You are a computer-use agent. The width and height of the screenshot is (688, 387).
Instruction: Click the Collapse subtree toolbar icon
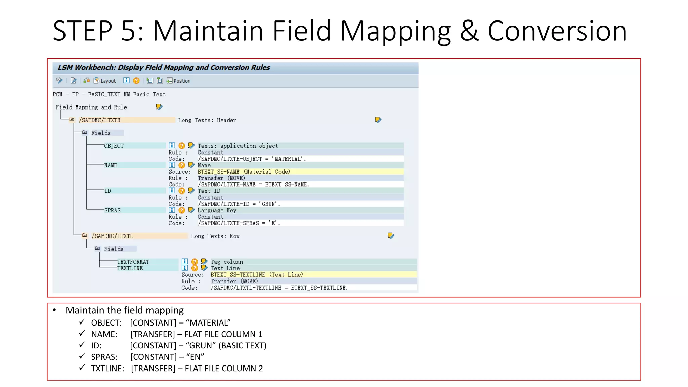160,81
